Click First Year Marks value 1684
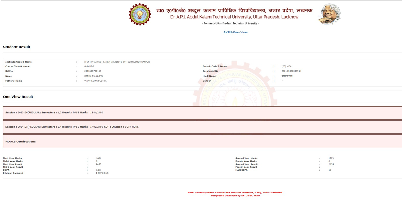This screenshot has width=402, height=200. [99, 158]
